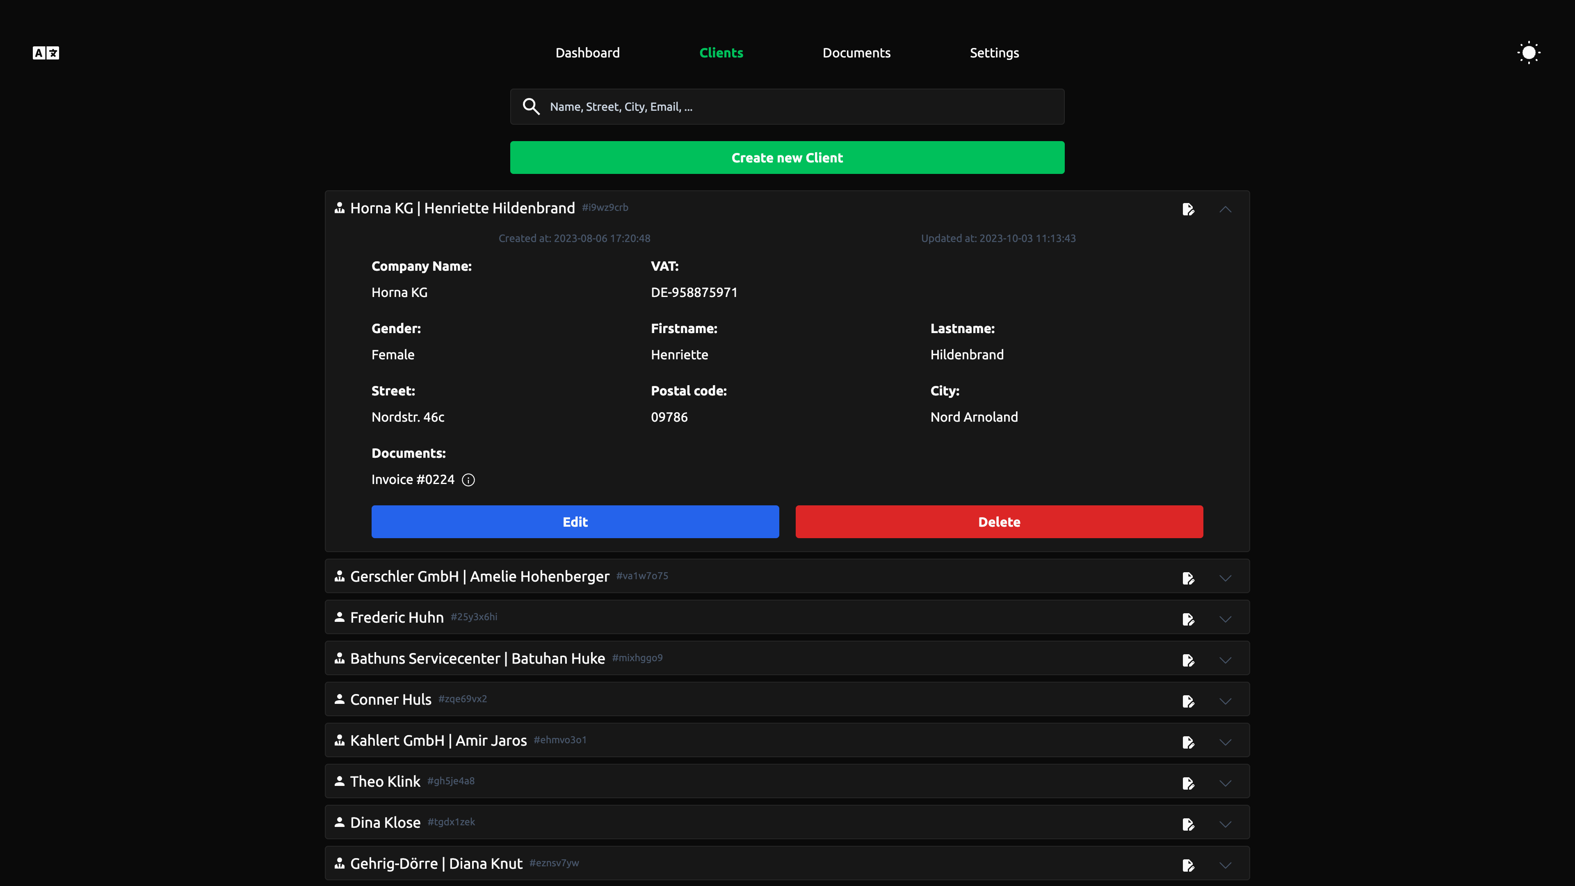The width and height of the screenshot is (1575, 886).
Task: Select the Horna KG | Henriette Hildenbrand title
Action: (x=462, y=208)
